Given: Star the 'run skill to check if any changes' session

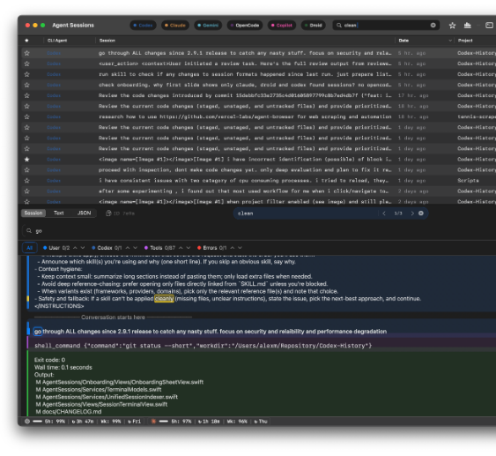Looking at the screenshot, I should tap(27, 74).
